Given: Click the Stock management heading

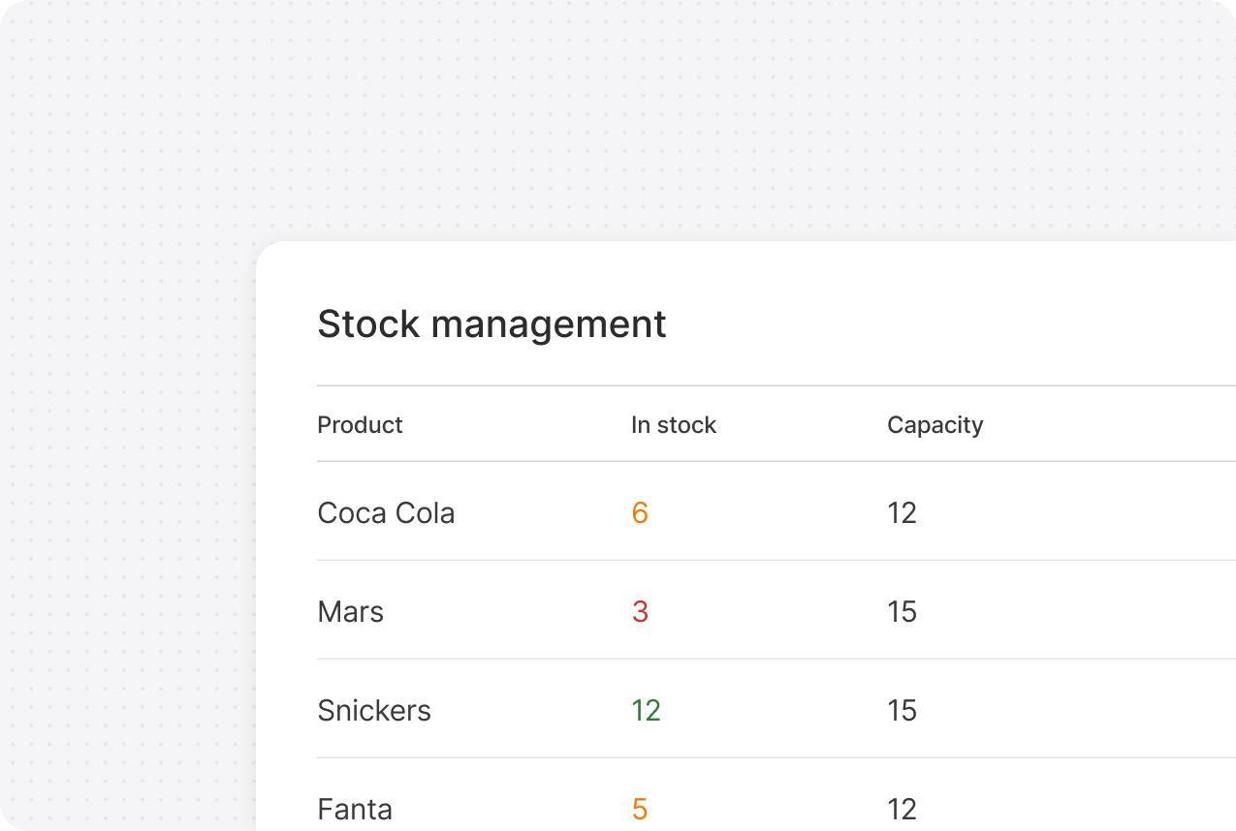Looking at the screenshot, I should [491, 324].
